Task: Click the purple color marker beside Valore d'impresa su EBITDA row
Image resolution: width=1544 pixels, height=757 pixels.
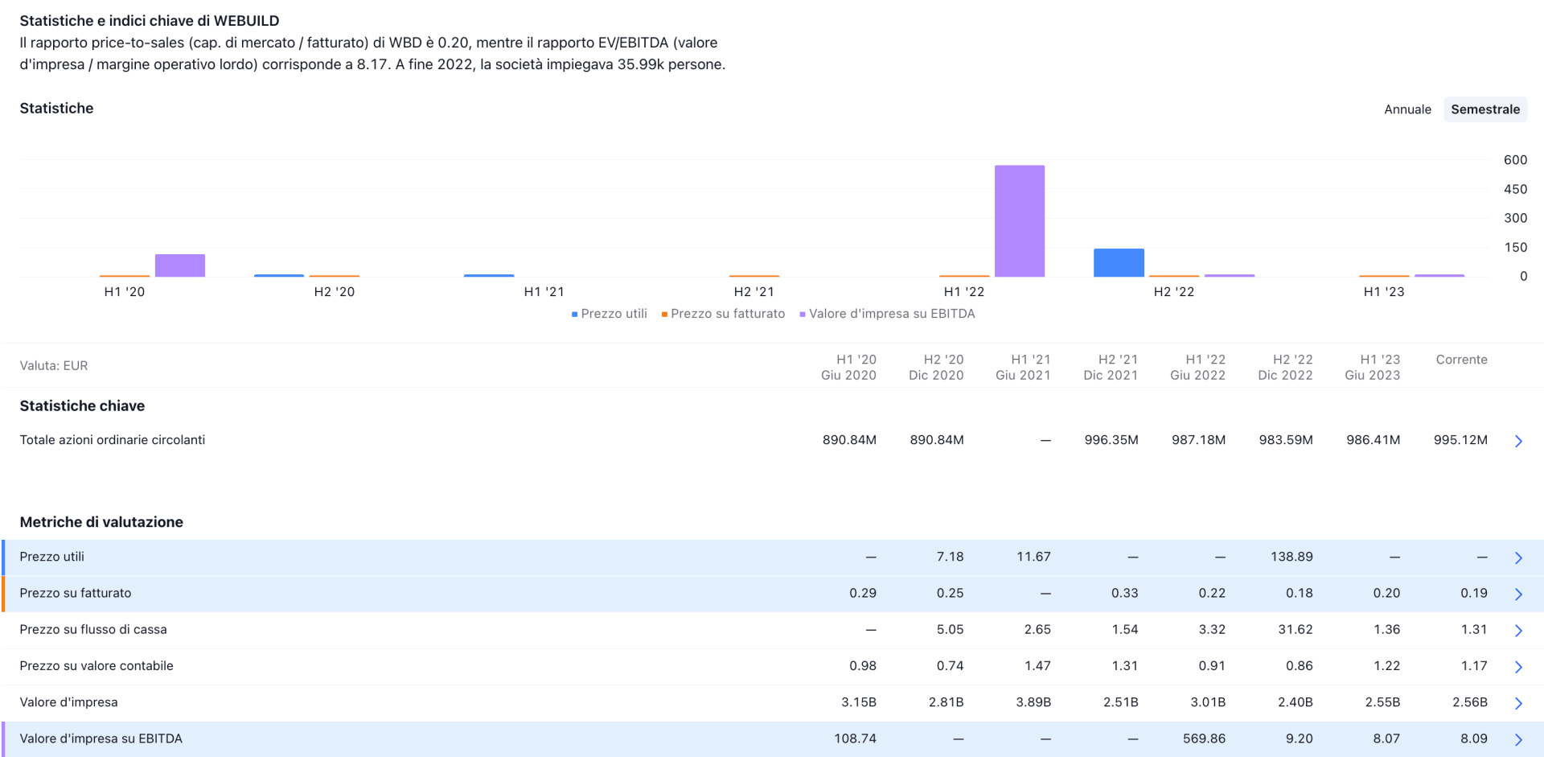Action: pyautogui.click(x=3, y=738)
